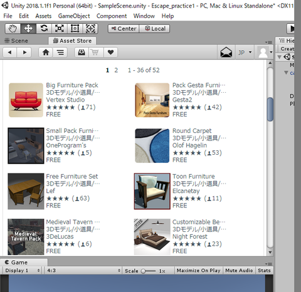Toggle Maximize On Play
This screenshot has height=292, width=301.
[x=199, y=271]
